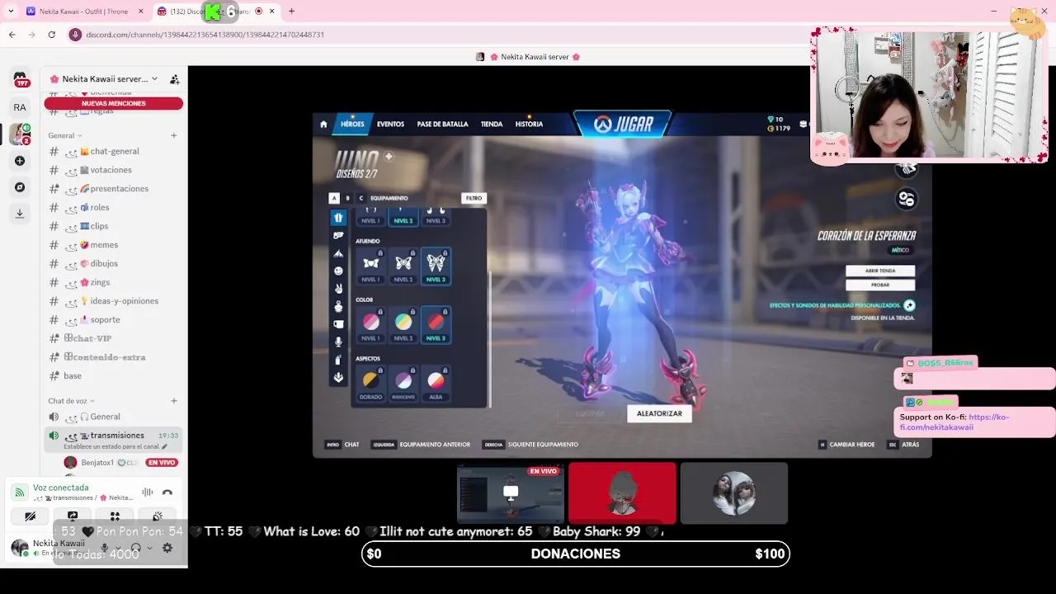The image size is (1056, 594).
Task: Open Pase de Batalla tab
Action: click(x=442, y=125)
